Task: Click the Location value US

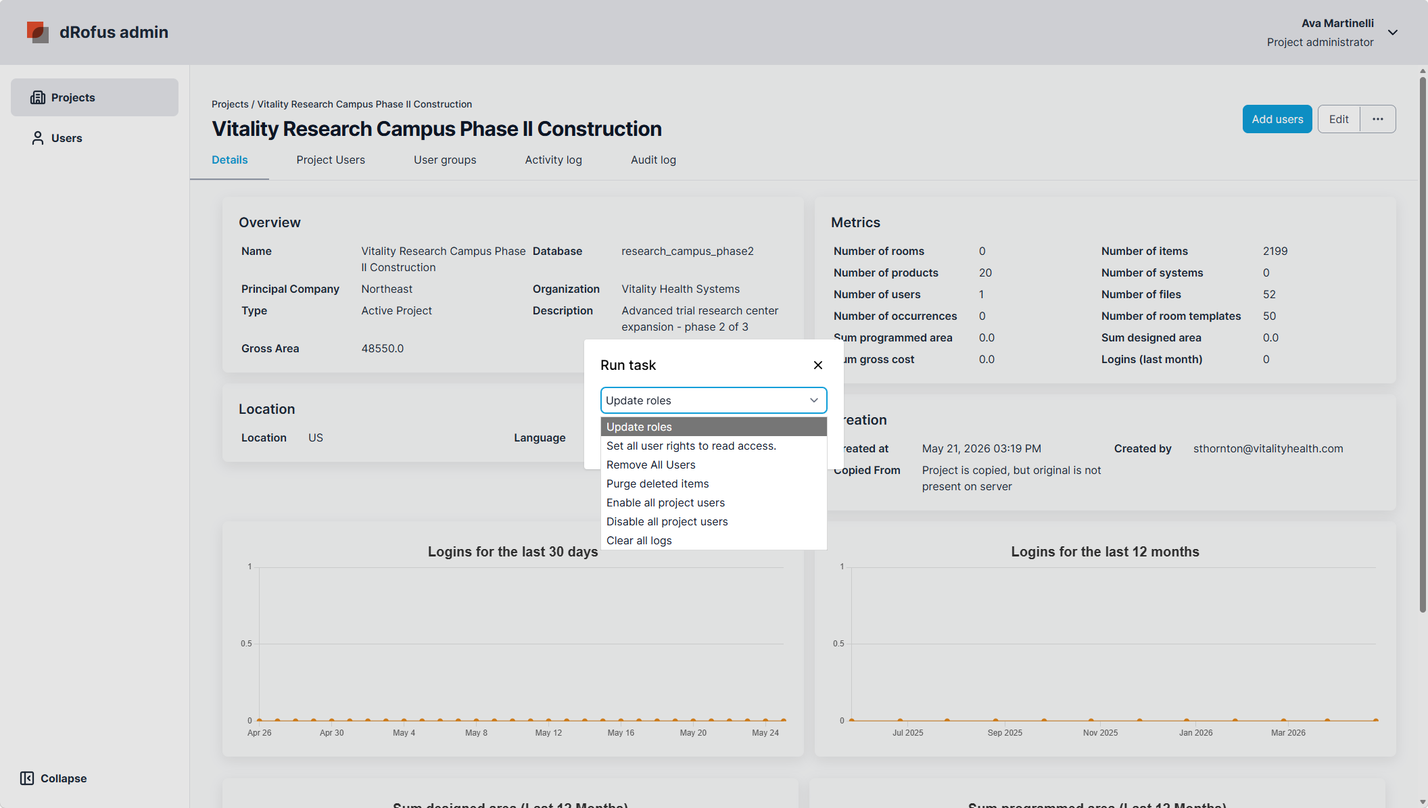Action: click(316, 437)
